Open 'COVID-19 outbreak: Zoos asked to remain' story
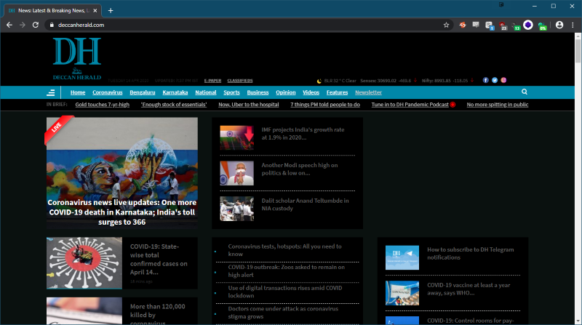Screen dimensions: 582x325 coord(286,270)
